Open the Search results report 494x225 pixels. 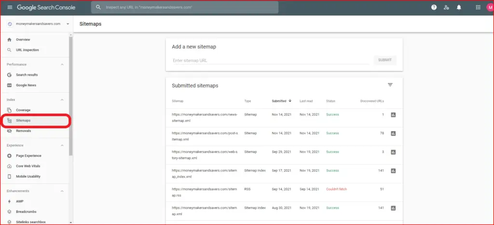pyautogui.click(x=27, y=75)
